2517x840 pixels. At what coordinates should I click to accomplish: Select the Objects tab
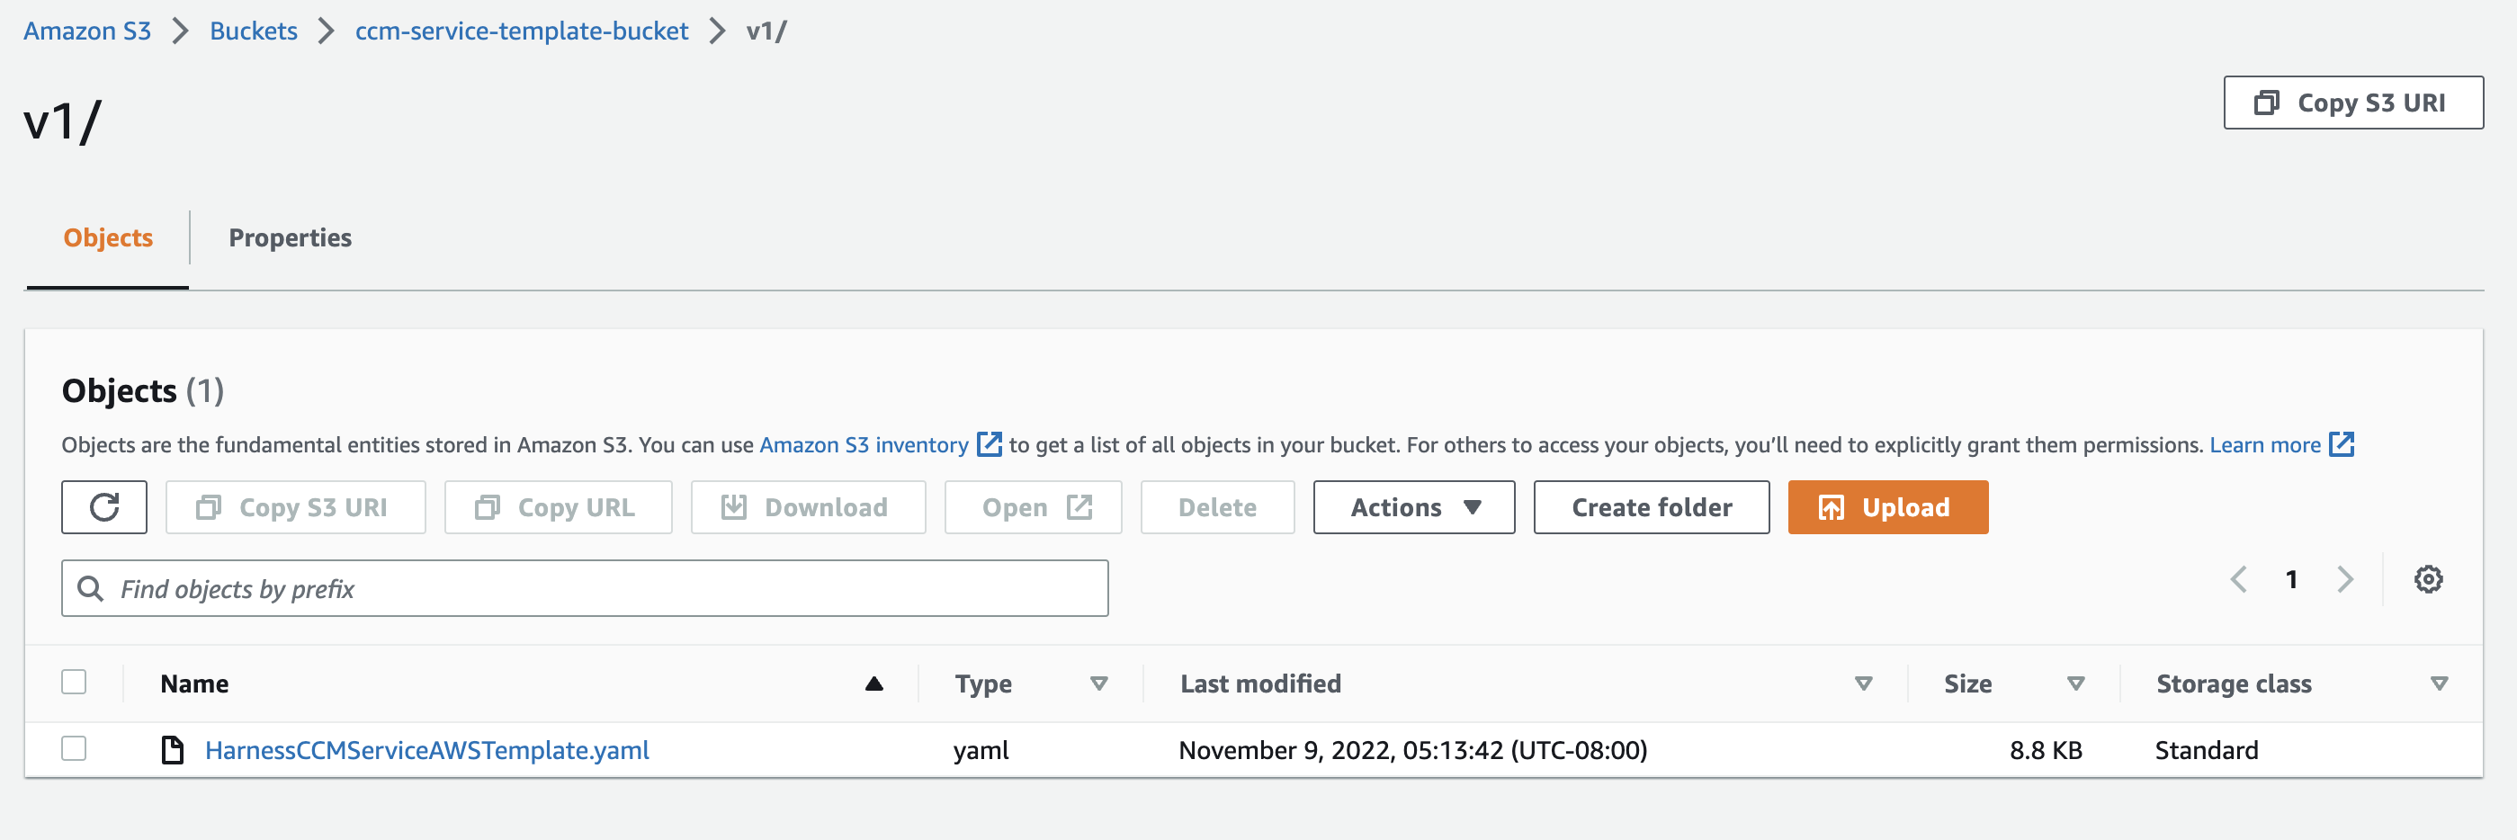point(107,237)
